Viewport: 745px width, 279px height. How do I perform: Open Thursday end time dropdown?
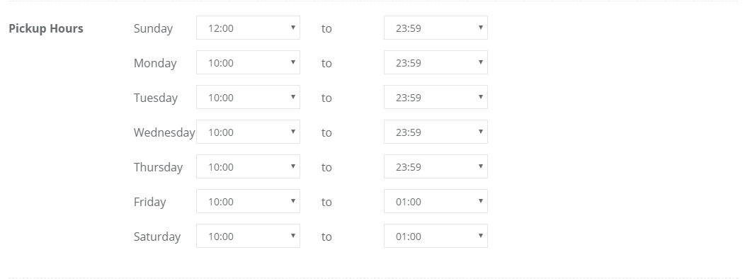click(436, 166)
